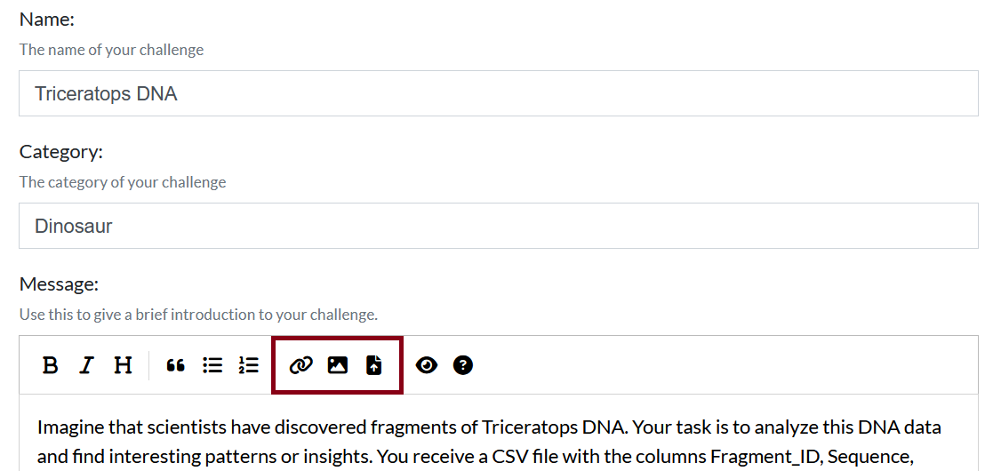
Task: Click the "Category:" field label
Action: pos(61,152)
